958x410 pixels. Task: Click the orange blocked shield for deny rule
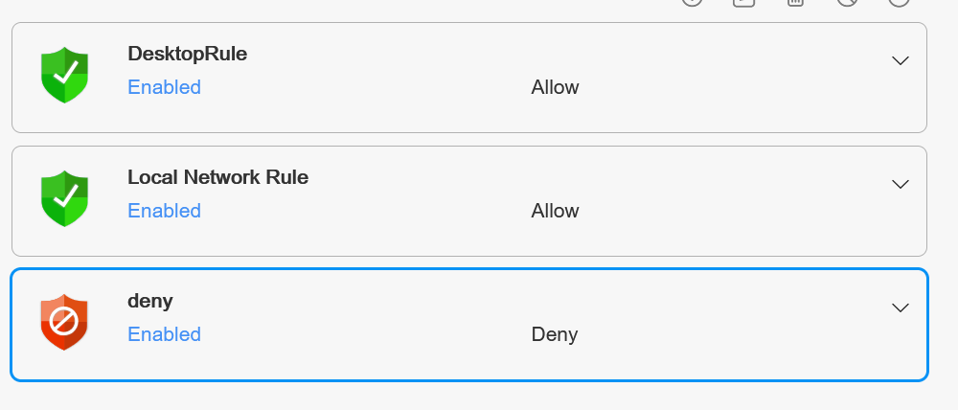pyautogui.click(x=64, y=322)
